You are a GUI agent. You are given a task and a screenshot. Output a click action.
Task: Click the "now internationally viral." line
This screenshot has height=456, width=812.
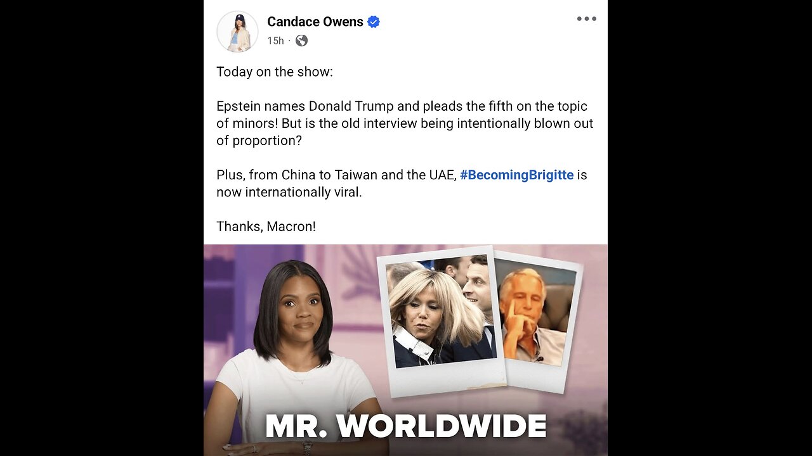click(289, 192)
